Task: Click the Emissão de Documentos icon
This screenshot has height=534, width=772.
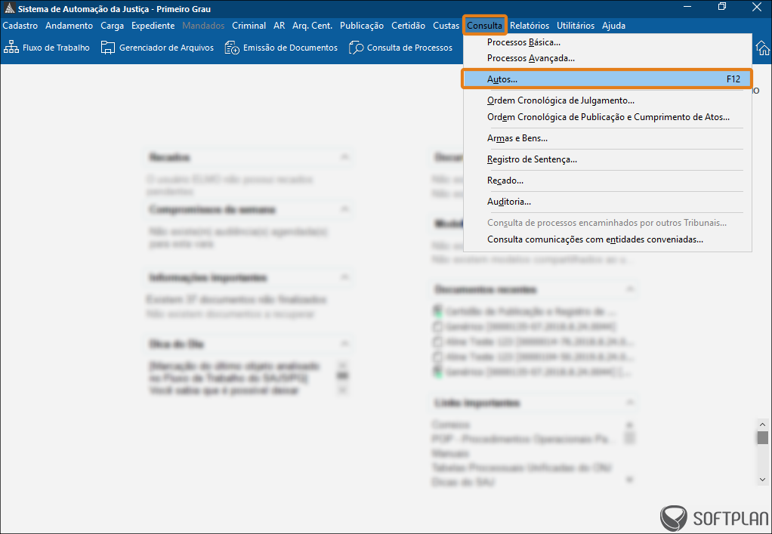Action: [232, 48]
